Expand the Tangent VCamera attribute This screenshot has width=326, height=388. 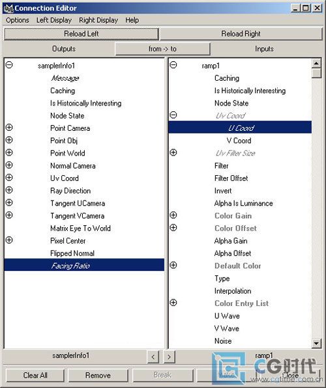[9, 215]
